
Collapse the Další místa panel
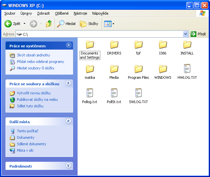(68, 121)
